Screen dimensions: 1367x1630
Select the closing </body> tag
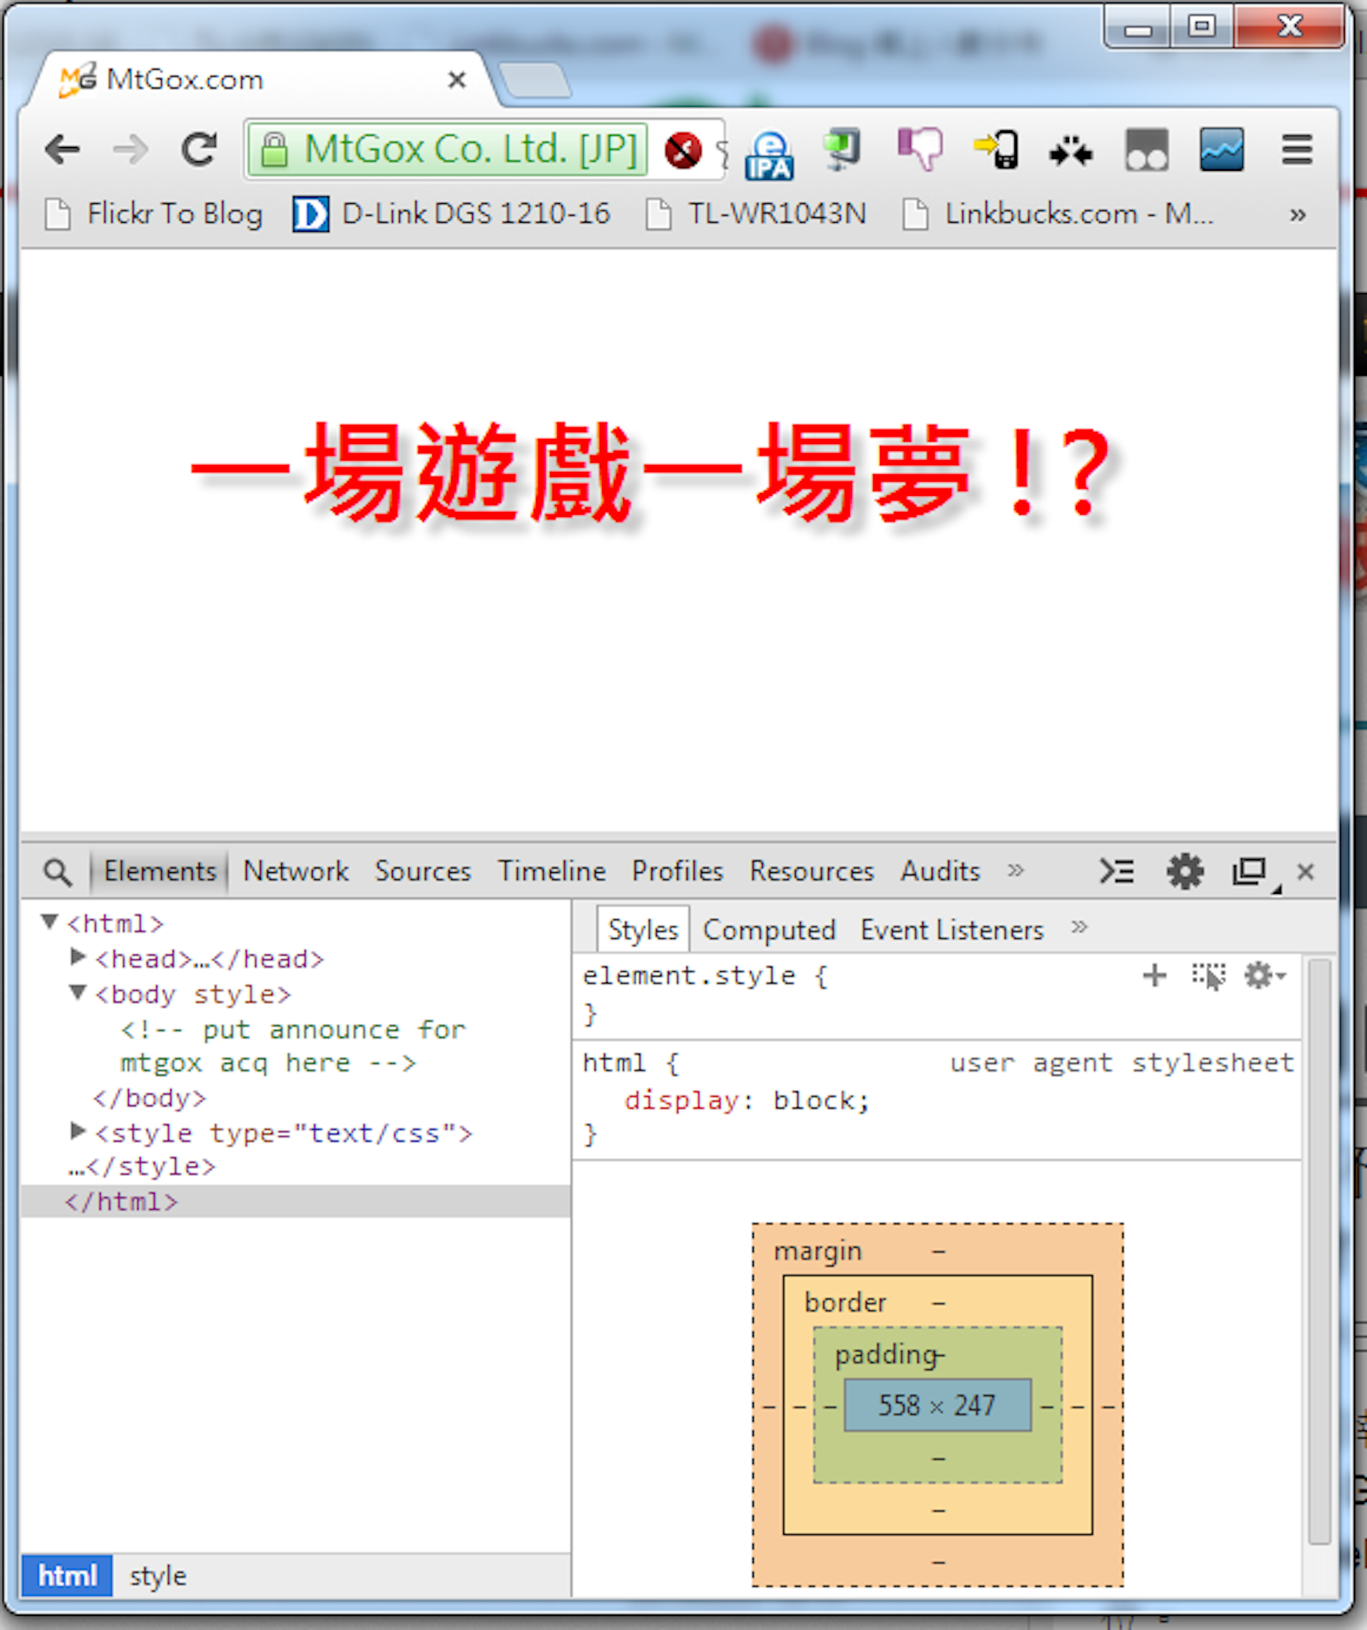coord(150,1099)
